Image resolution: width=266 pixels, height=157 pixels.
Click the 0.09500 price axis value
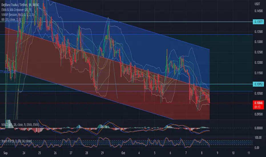point(259,114)
